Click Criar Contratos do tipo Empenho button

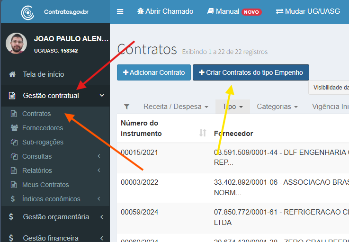click(251, 72)
